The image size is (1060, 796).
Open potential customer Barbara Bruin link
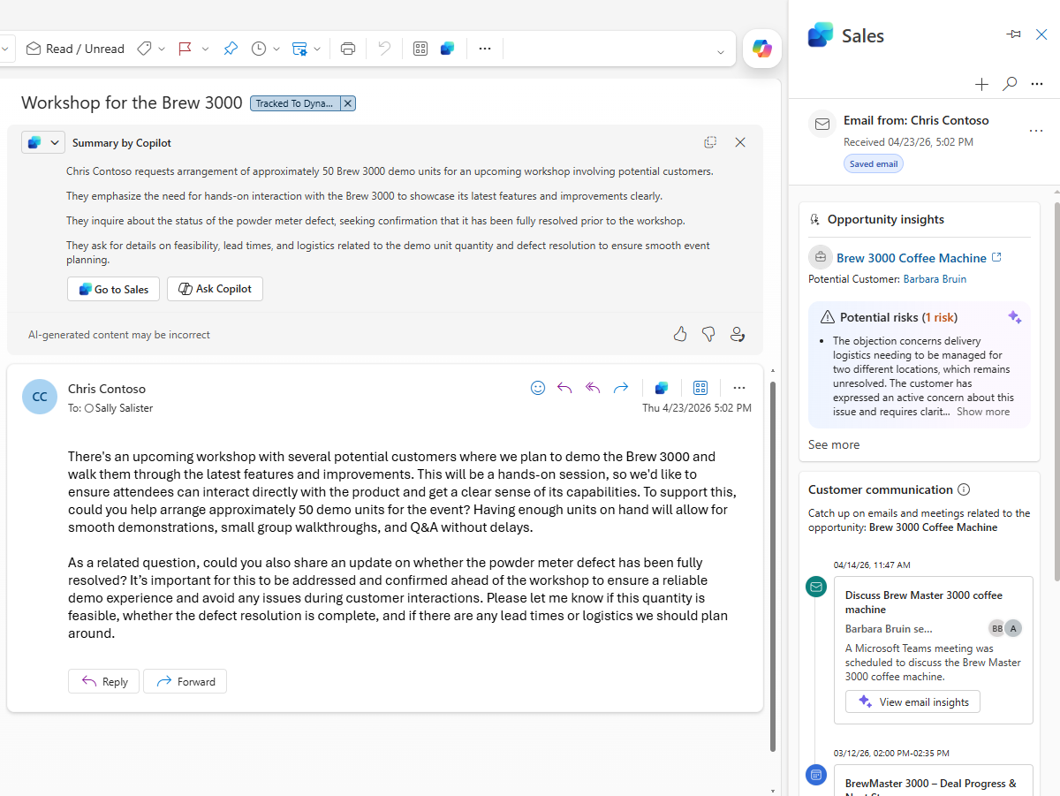point(935,279)
